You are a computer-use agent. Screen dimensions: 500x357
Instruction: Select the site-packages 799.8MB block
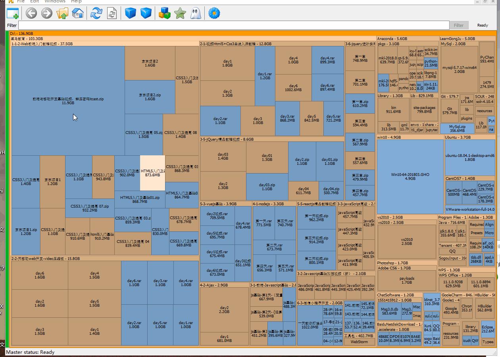click(424, 110)
